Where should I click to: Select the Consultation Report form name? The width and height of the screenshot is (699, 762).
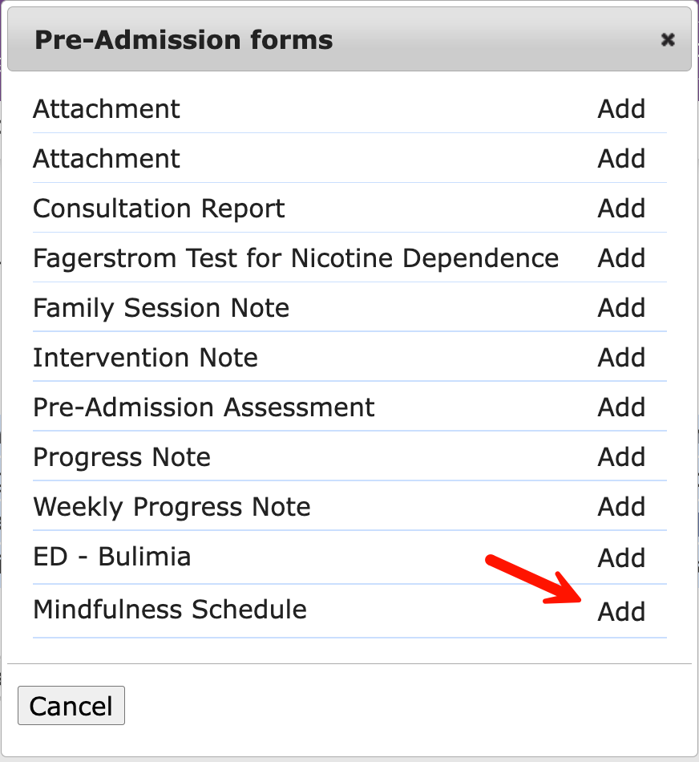click(x=159, y=209)
